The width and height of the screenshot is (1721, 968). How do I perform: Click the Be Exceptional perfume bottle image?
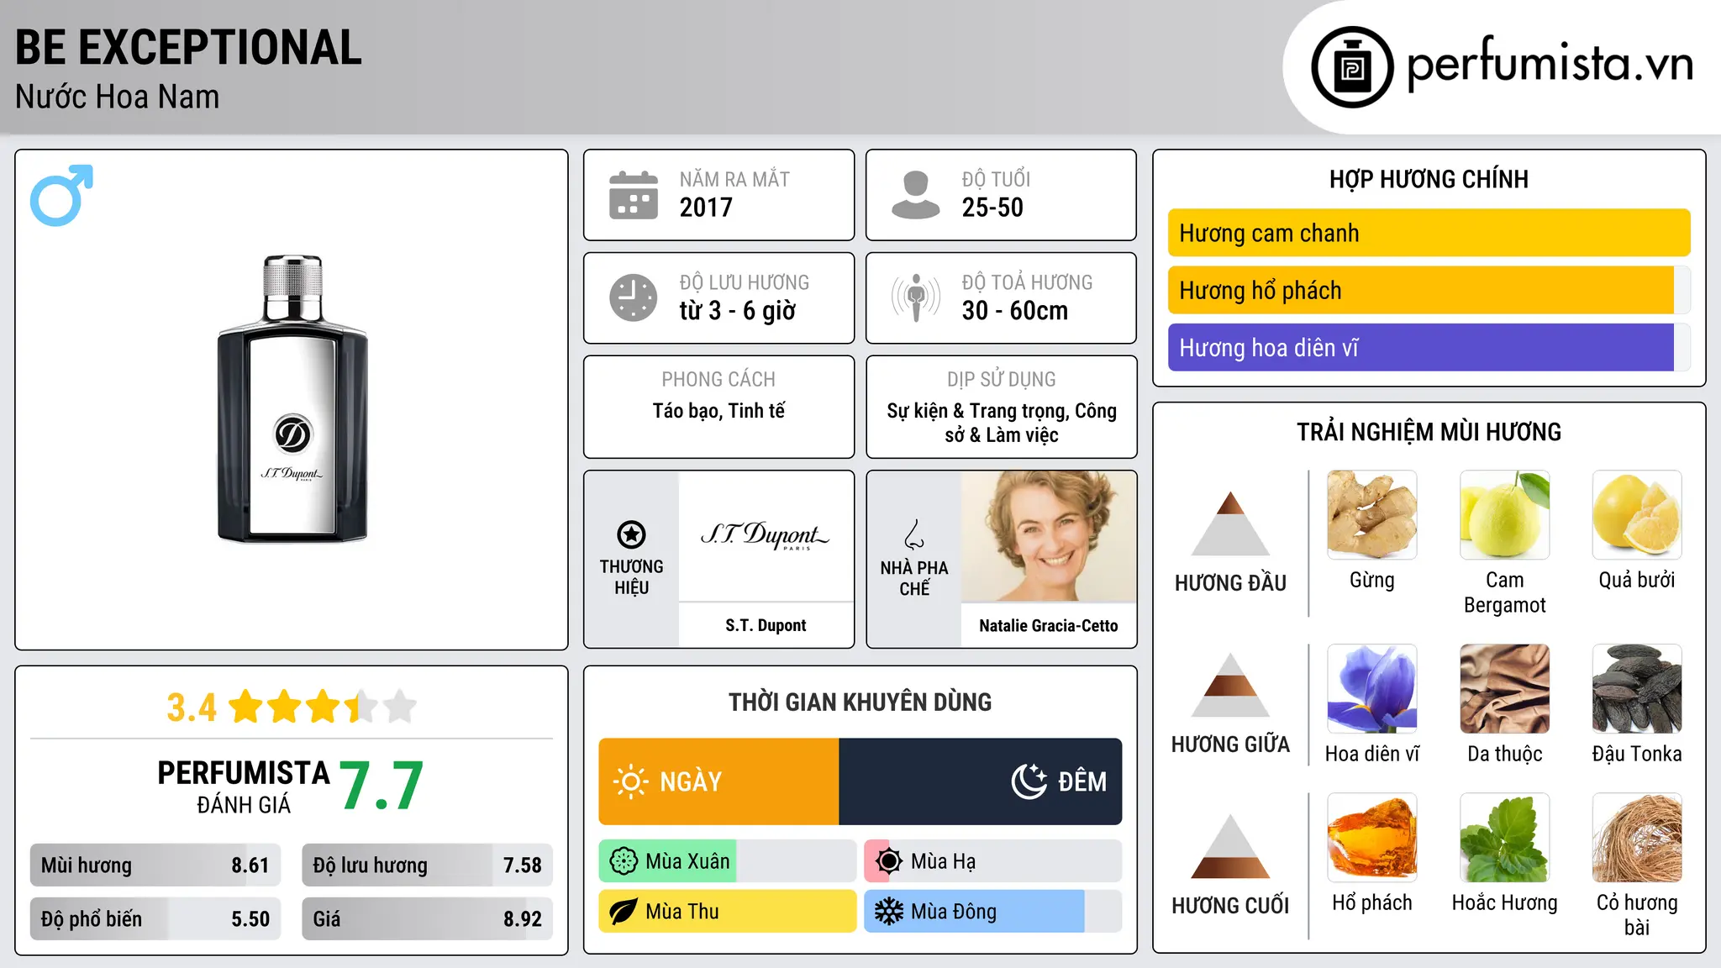pos(292,399)
